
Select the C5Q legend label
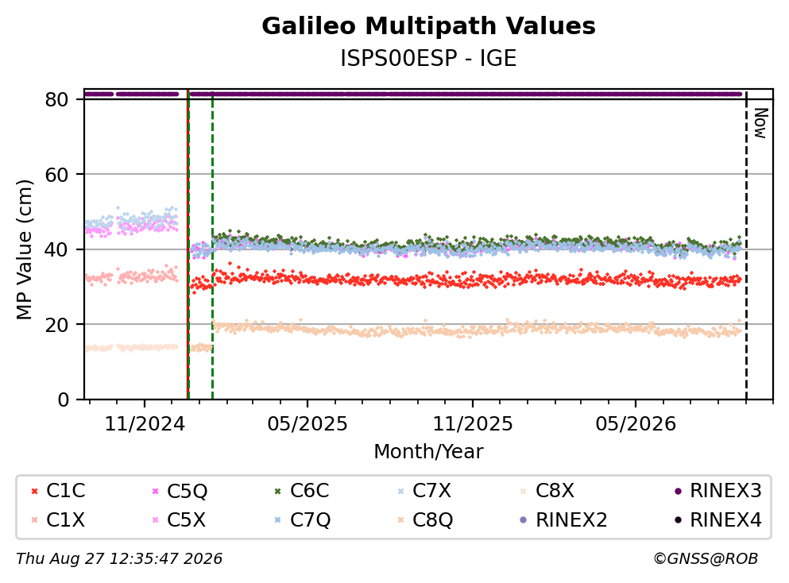pyautogui.click(x=188, y=490)
